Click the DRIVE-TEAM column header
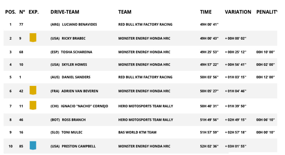Screen dimensions: 285x155 pyautogui.click(x=65, y=12)
